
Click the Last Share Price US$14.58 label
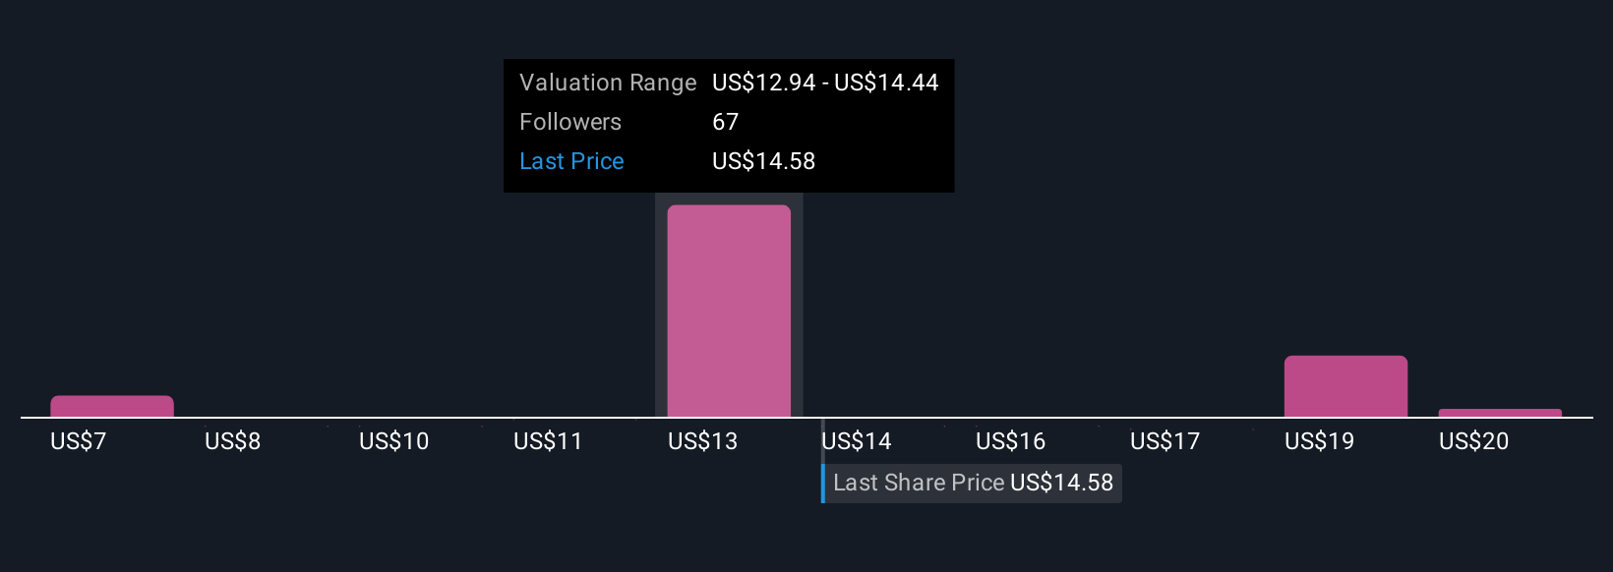(x=973, y=483)
